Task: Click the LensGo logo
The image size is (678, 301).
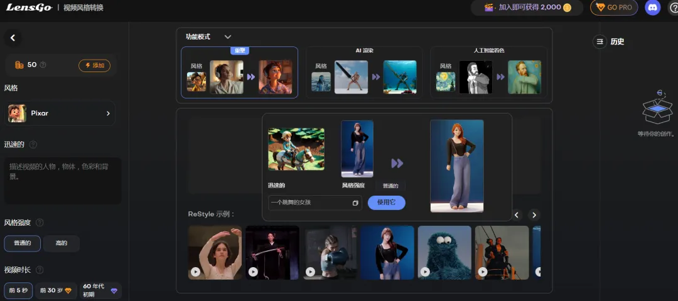Action: pyautogui.click(x=29, y=8)
